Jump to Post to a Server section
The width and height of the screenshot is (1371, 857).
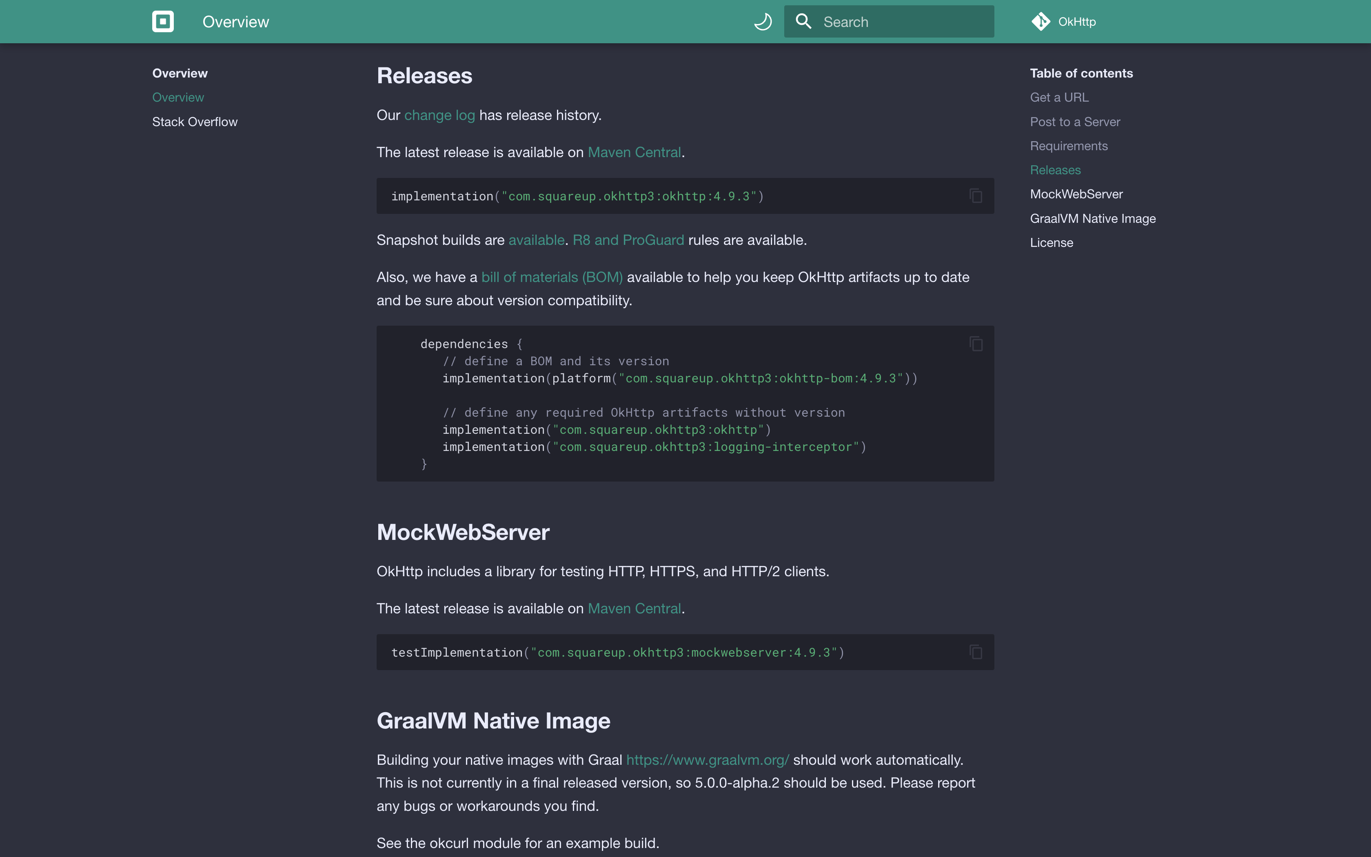pos(1075,122)
